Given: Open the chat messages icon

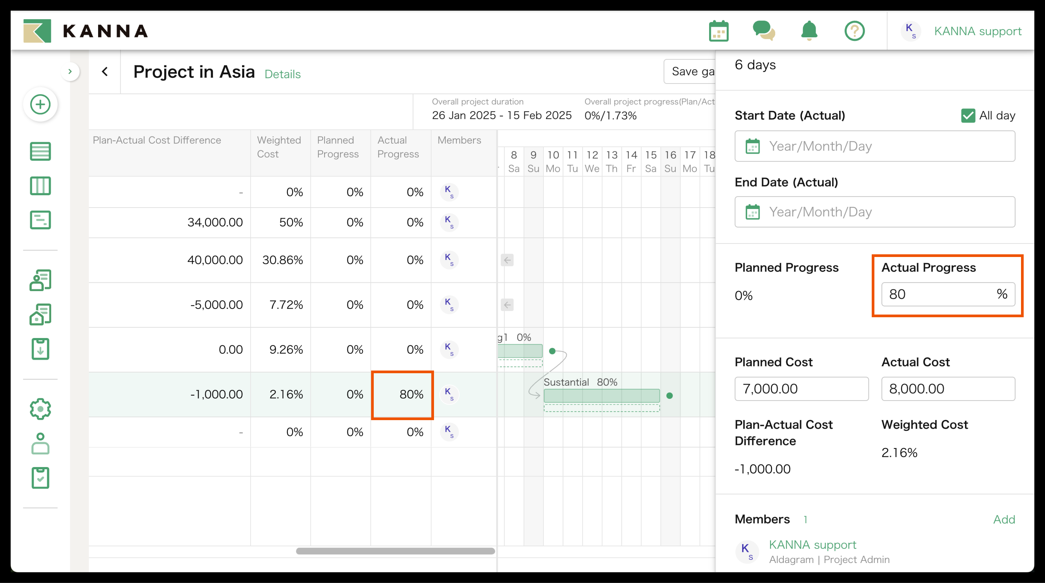Looking at the screenshot, I should pyautogui.click(x=763, y=31).
